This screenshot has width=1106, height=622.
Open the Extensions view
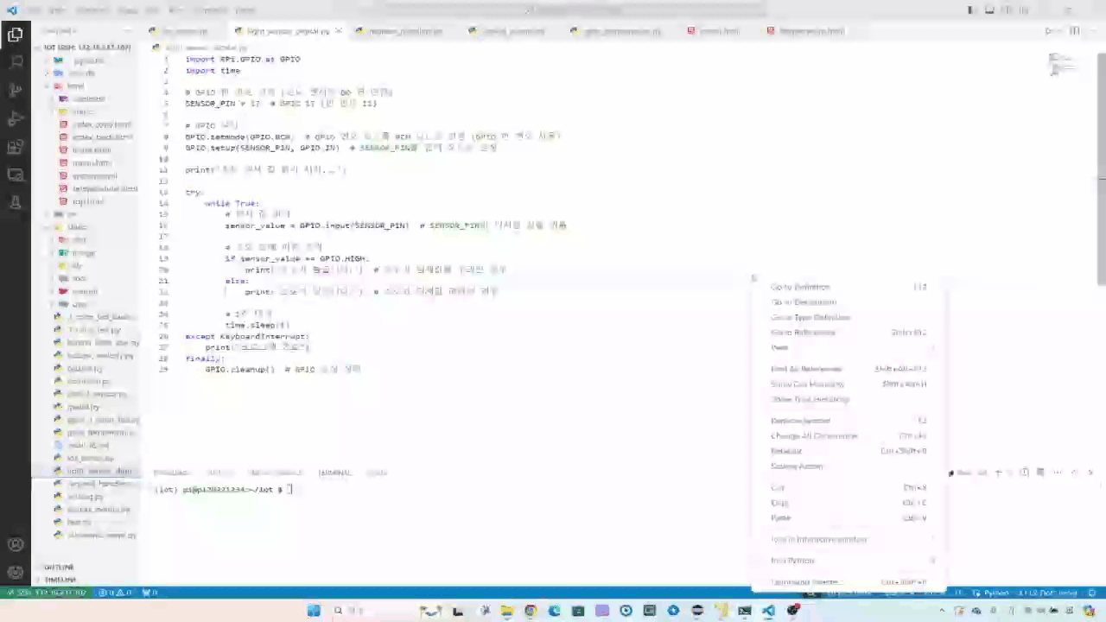pos(15,147)
